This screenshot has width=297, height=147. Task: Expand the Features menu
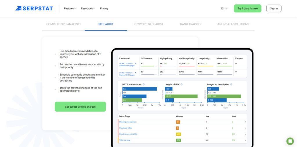pos(70,8)
